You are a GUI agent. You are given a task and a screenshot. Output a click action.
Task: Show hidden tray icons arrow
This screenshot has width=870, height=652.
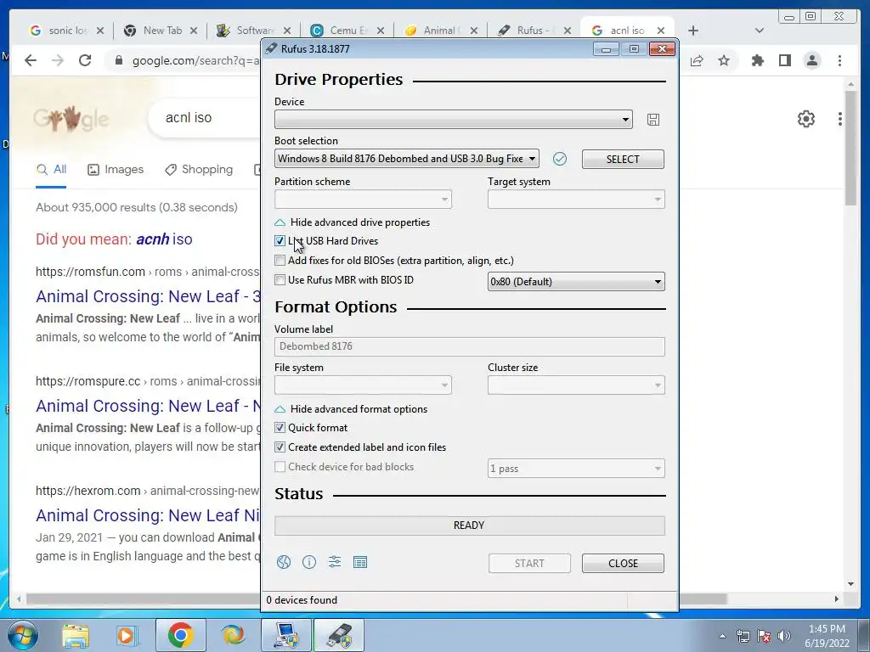pos(722,637)
